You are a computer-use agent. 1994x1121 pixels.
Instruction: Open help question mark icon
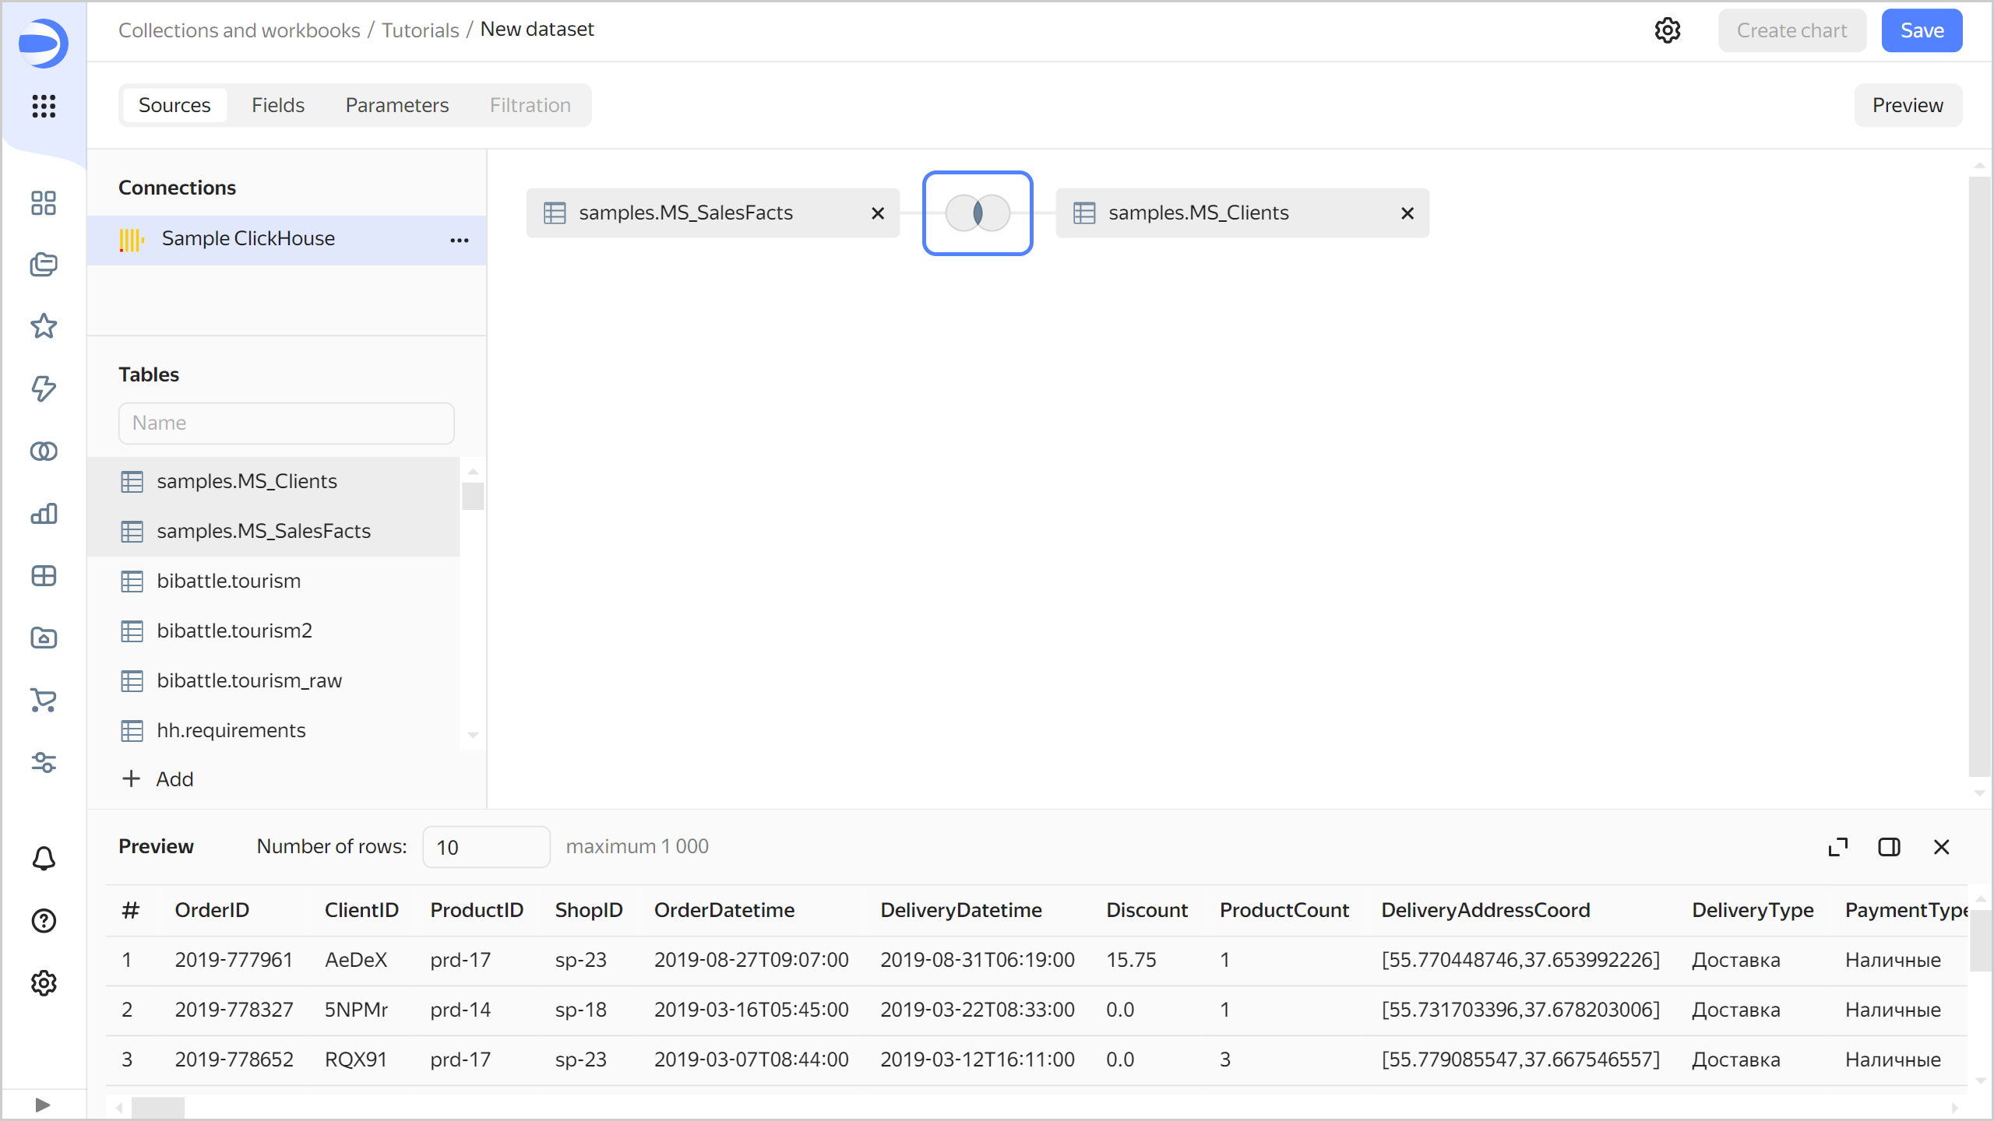coord(44,921)
